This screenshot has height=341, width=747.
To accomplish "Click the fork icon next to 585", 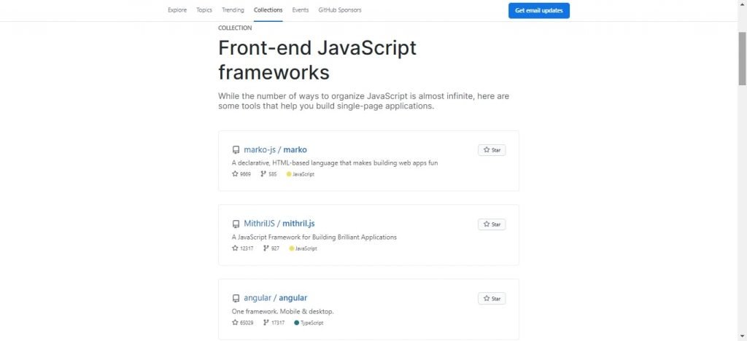I will (263, 174).
